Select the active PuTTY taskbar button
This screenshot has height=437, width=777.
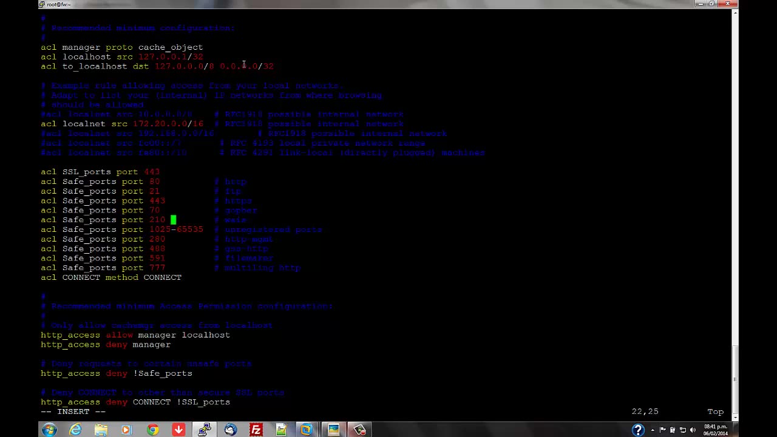pos(205,430)
